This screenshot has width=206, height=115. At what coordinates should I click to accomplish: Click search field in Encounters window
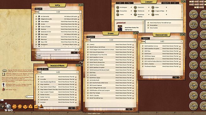coord(157,77)
